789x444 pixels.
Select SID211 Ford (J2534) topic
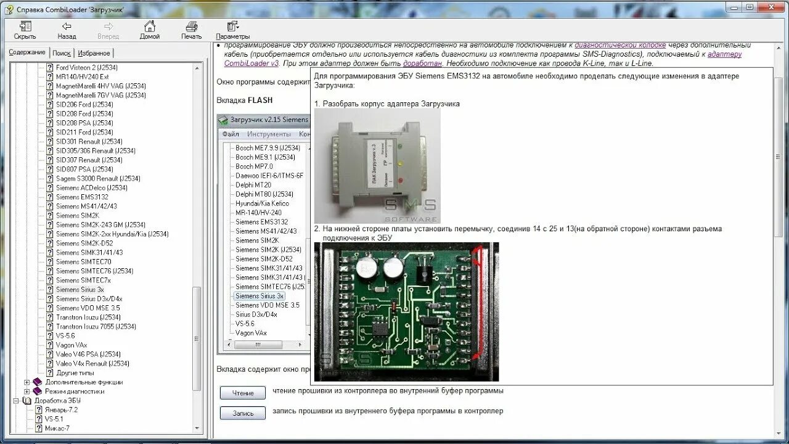coord(84,132)
